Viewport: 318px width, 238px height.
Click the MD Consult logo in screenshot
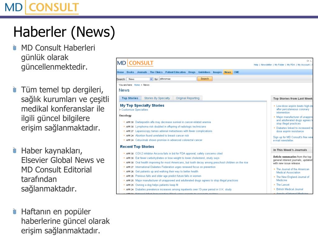(x=135, y=63)
